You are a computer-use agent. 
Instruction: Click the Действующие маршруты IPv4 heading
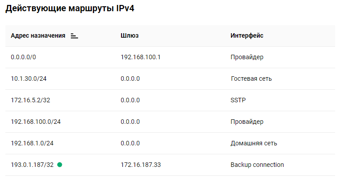pos(70,9)
